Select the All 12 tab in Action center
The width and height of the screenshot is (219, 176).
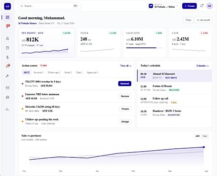tap(27, 73)
